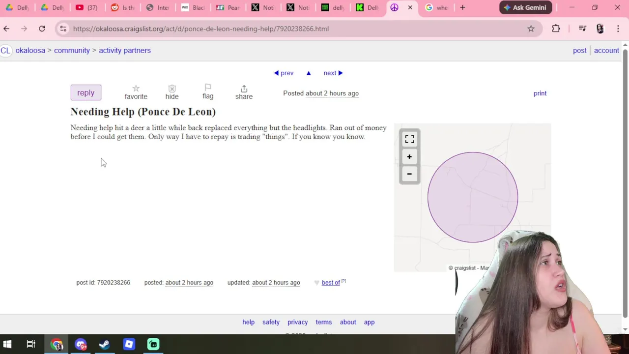629x354 pixels.
Task: View site information icon in address bar
Action: tap(63, 29)
